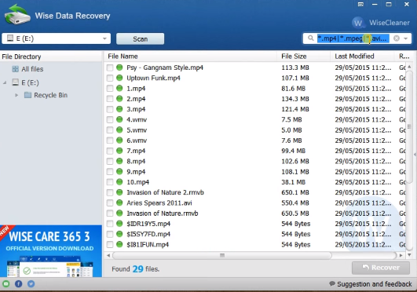Screen dimensions: 417x292
Task: Click the vertical scrollbar up arrow
Action: (409, 67)
